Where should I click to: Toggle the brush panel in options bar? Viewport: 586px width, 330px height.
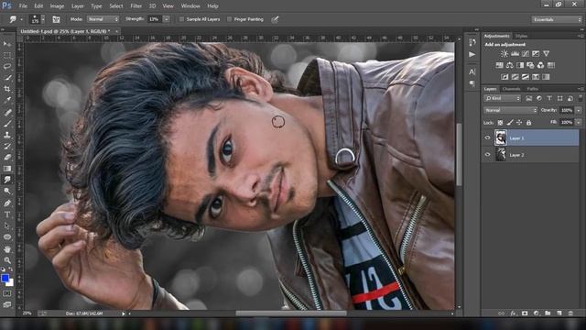click(x=56, y=19)
